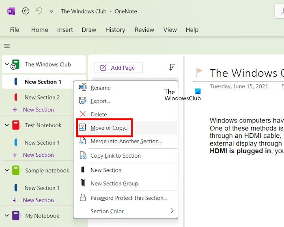The width and height of the screenshot is (284, 227).
Task: Click the sort pages icon
Action: pos(172,68)
